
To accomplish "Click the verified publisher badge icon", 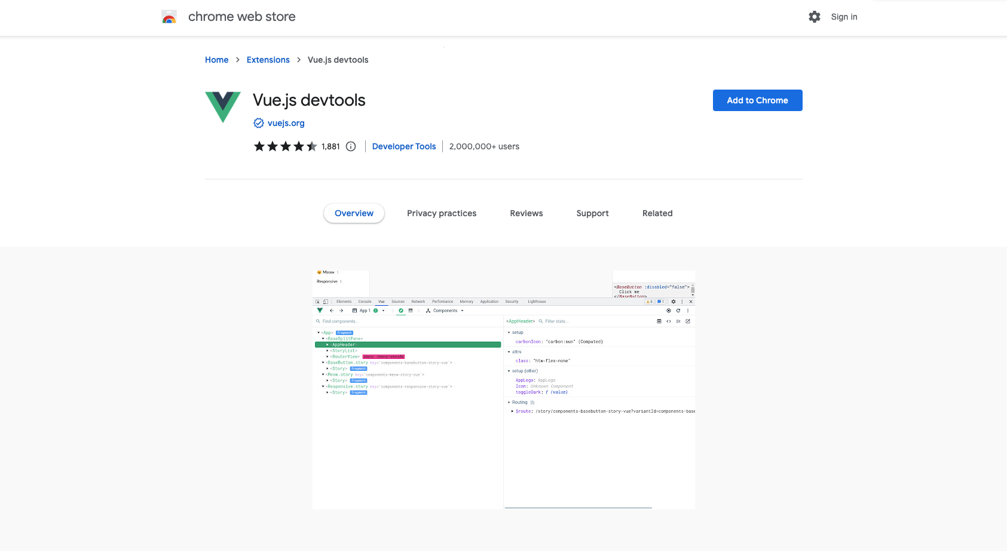I will [x=259, y=123].
